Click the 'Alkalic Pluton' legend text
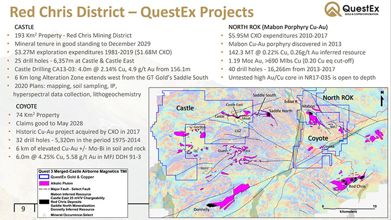 point(61,183)
